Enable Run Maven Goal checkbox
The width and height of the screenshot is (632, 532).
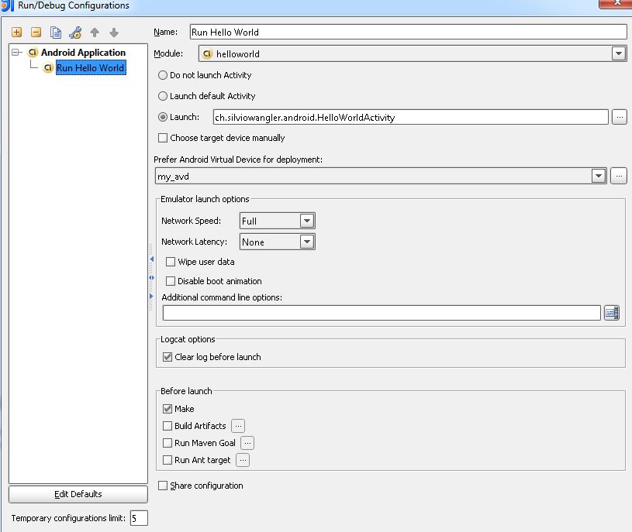pyautogui.click(x=167, y=443)
